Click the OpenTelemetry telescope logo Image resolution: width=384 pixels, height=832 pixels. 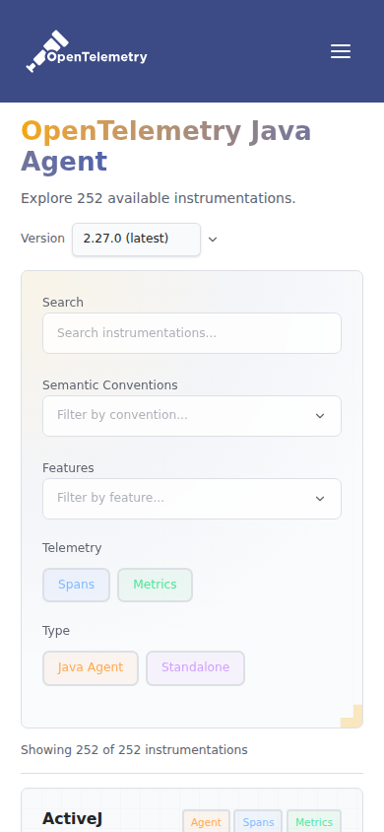coord(87,51)
